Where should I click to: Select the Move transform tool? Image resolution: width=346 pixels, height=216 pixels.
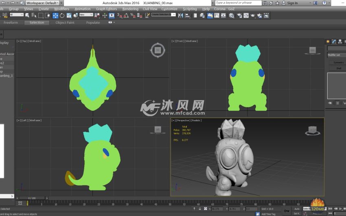click(x=55, y=15)
